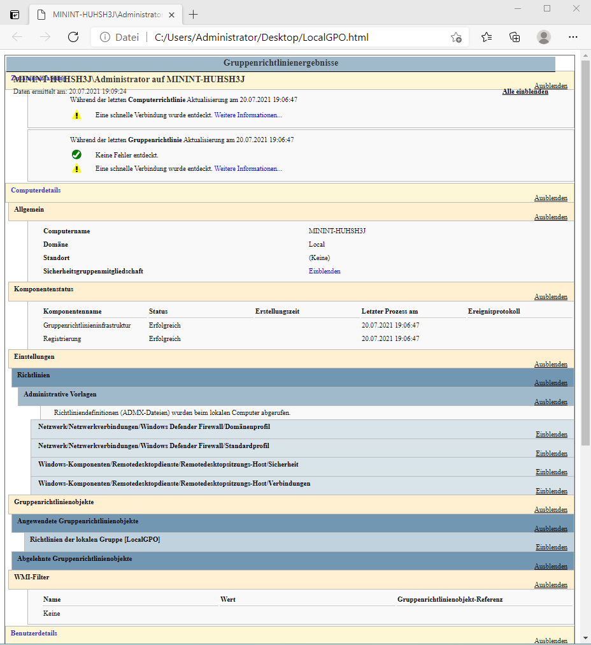
Task: Collapse Abgelehnte Gruppenrichtlinienobjekte with Ausblenden
Action: tap(551, 566)
